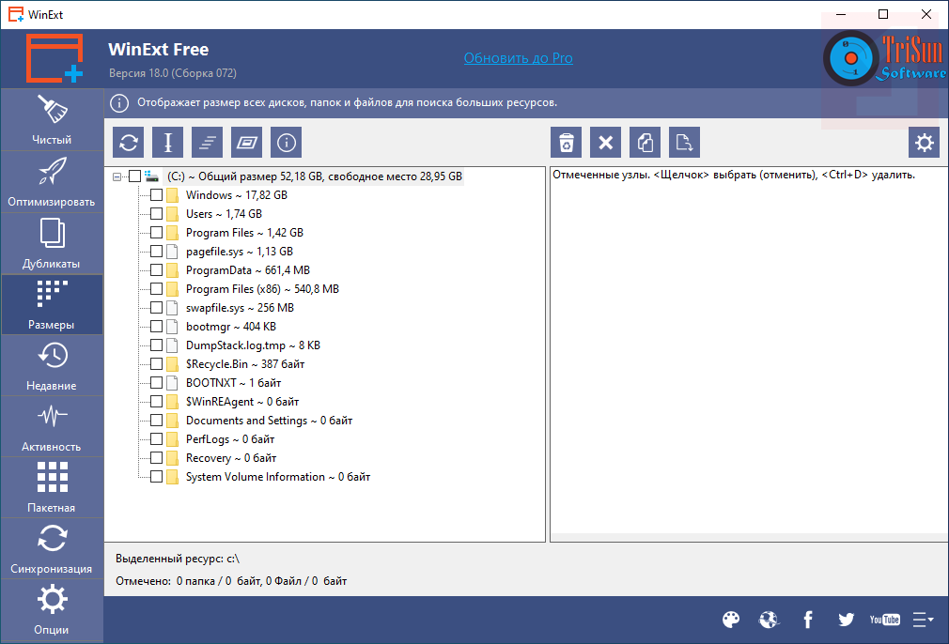Select the Windows ~ 17,82 GB row
This screenshot has height=644, width=949.
coord(237,194)
